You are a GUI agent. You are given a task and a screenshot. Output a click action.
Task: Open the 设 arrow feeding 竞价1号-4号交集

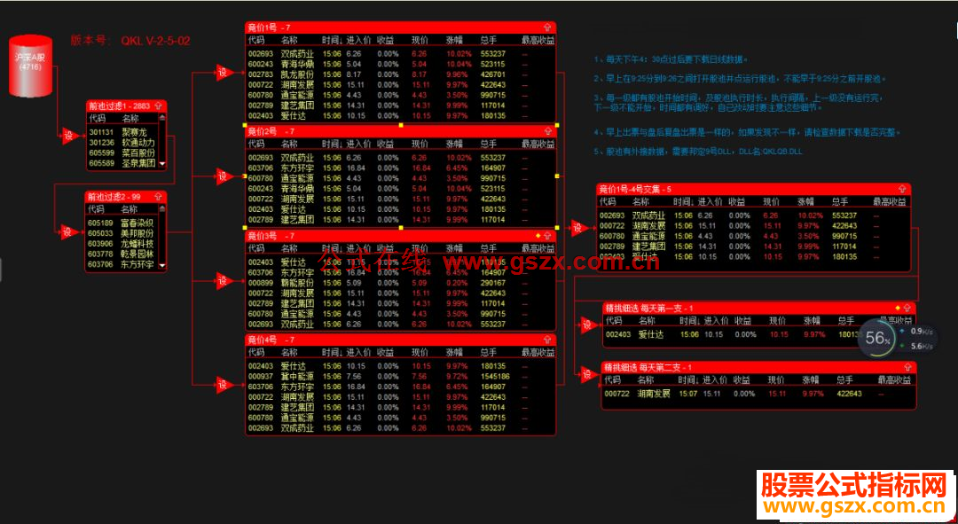578,228
